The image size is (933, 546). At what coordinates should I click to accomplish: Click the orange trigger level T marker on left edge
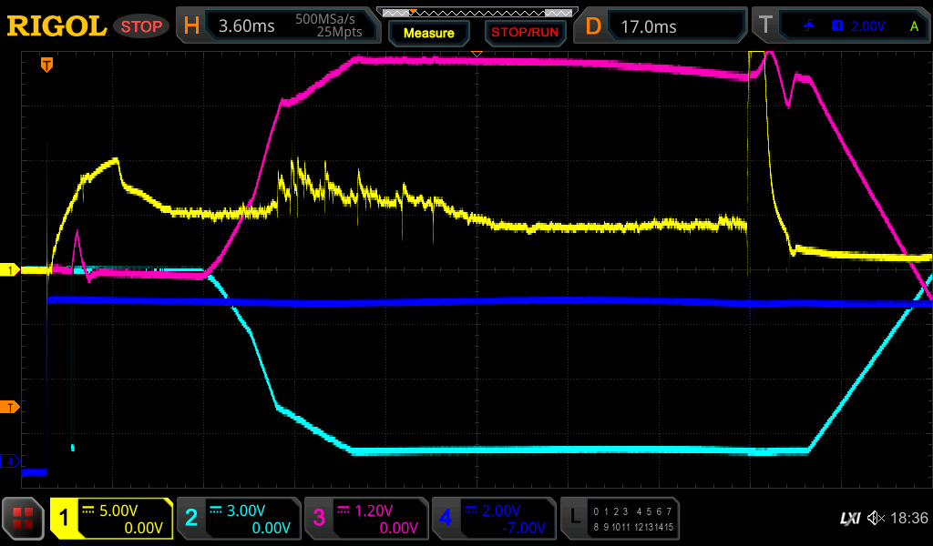(x=10, y=407)
